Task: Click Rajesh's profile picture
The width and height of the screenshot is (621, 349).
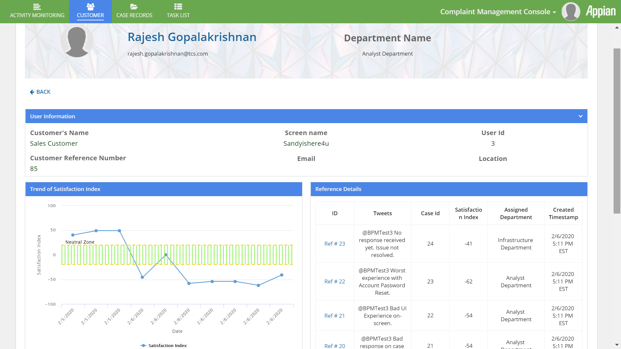Action: pos(77,41)
